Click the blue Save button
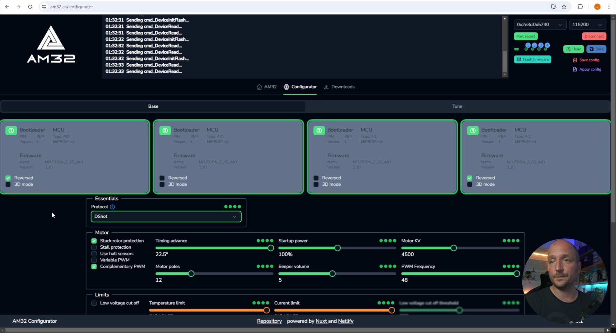This screenshot has height=333, width=616. (x=596, y=49)
